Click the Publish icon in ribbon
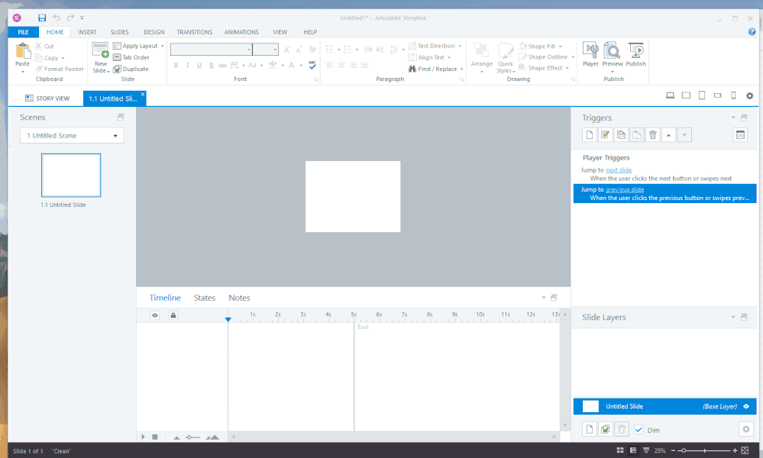The image size is (763, 458). [635, 55]
